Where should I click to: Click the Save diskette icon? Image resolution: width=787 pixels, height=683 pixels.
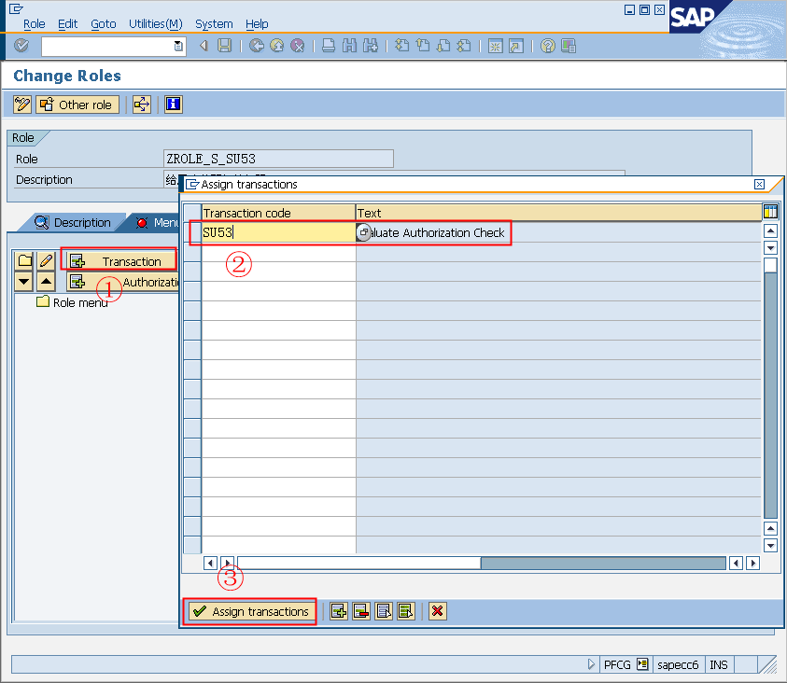(224, 46)
